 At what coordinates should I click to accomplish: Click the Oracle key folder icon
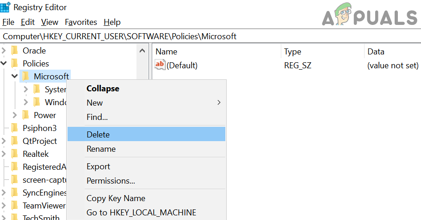pos(15,51)
